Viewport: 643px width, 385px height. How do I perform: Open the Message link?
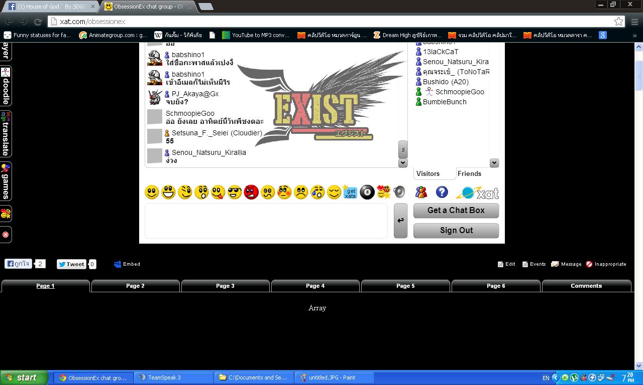click(x=567, y=264)
